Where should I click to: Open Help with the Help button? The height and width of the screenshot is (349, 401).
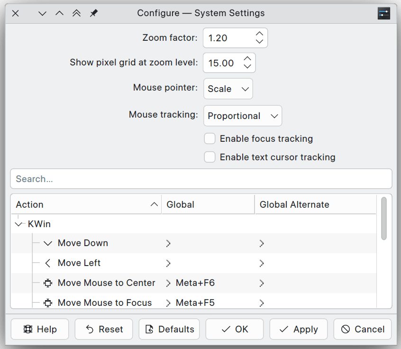tap(40, 329)
